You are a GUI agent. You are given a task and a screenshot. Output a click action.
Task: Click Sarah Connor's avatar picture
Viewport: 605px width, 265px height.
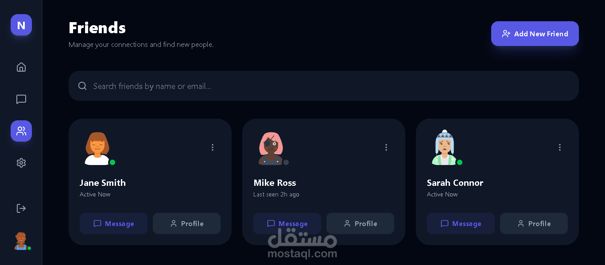coord(444,148)
